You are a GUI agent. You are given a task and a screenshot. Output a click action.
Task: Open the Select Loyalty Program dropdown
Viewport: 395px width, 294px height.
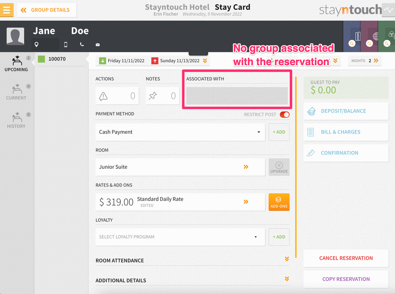[x=180, y=237]
